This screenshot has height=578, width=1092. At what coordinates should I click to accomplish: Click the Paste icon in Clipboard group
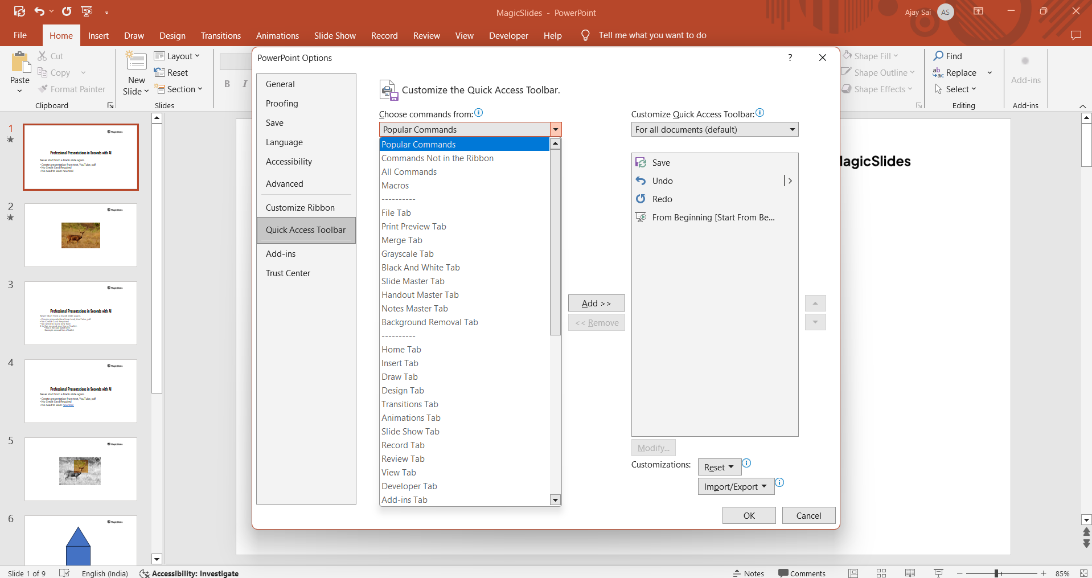[20, 63]
